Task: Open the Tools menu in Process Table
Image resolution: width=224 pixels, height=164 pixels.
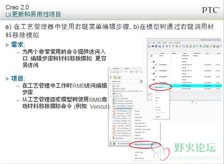Action: click(170, 43)
